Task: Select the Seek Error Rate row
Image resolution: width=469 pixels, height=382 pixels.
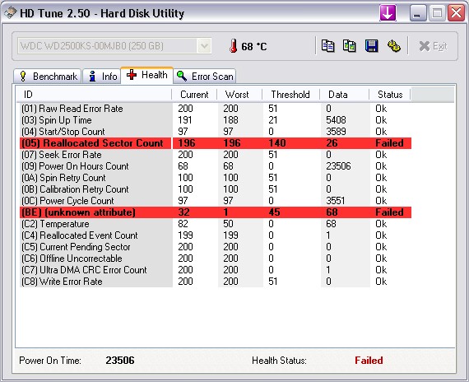Action: tap(216, 155)
